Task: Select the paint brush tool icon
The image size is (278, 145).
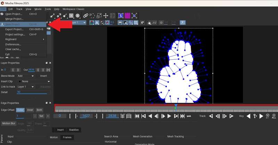Action: tap(65, 16)
